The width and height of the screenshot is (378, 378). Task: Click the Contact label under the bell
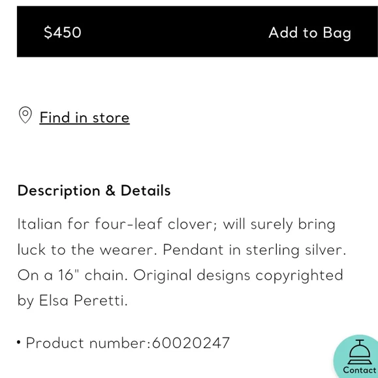point(360,370)
